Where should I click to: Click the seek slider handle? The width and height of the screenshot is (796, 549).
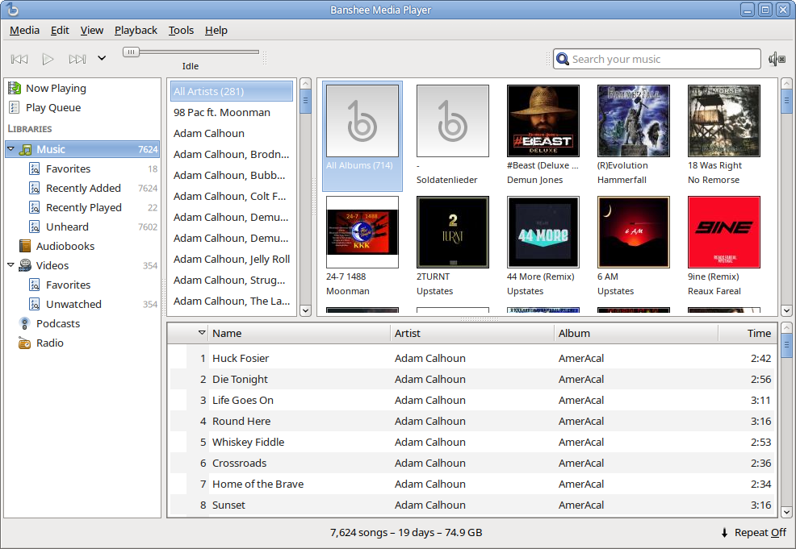(x=131, y=52)
